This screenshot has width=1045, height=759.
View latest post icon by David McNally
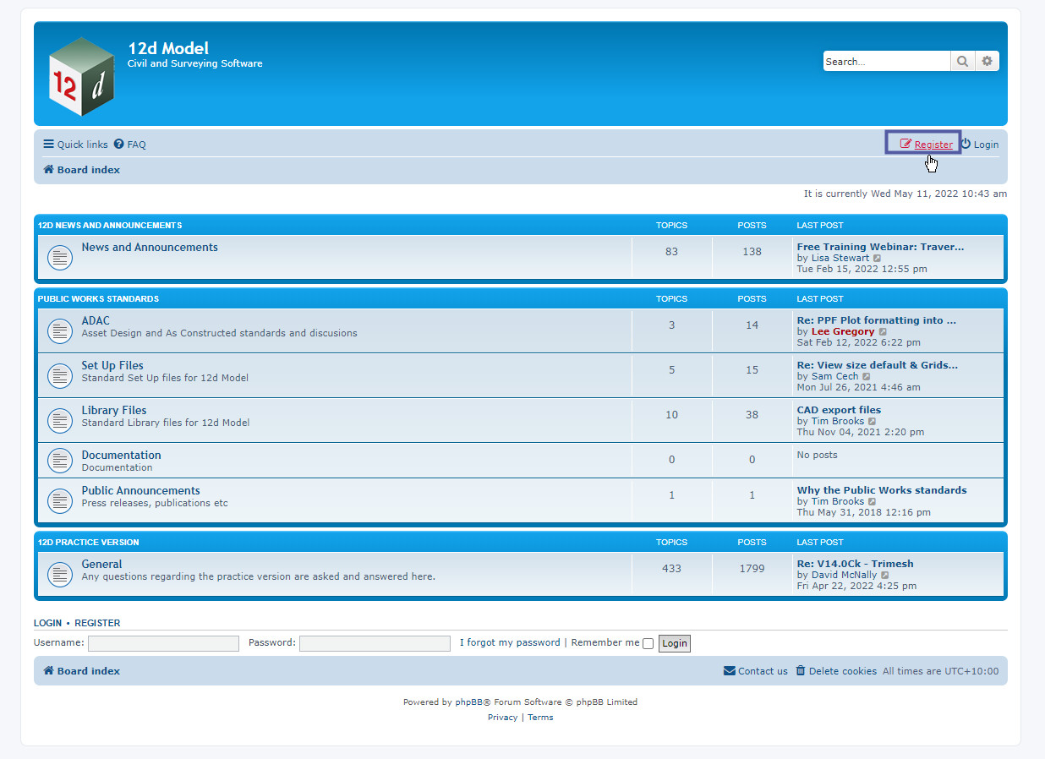[885, 576]
